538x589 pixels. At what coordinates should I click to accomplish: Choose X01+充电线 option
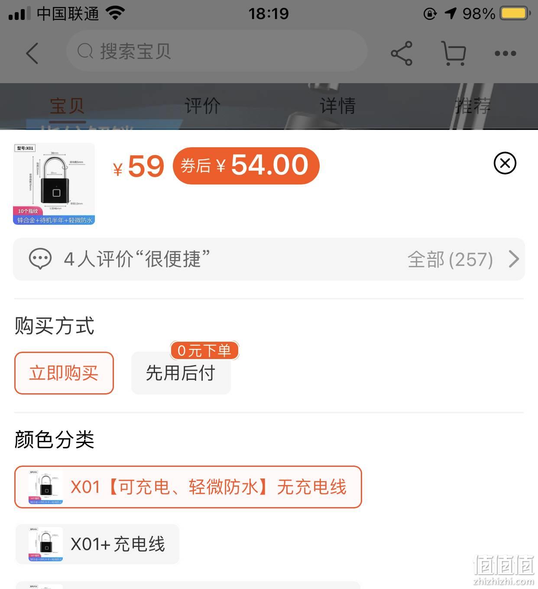(97, 544)
